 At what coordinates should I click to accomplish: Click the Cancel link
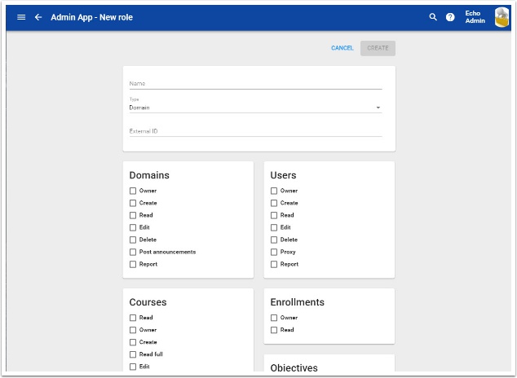click(x=342, y=48)
